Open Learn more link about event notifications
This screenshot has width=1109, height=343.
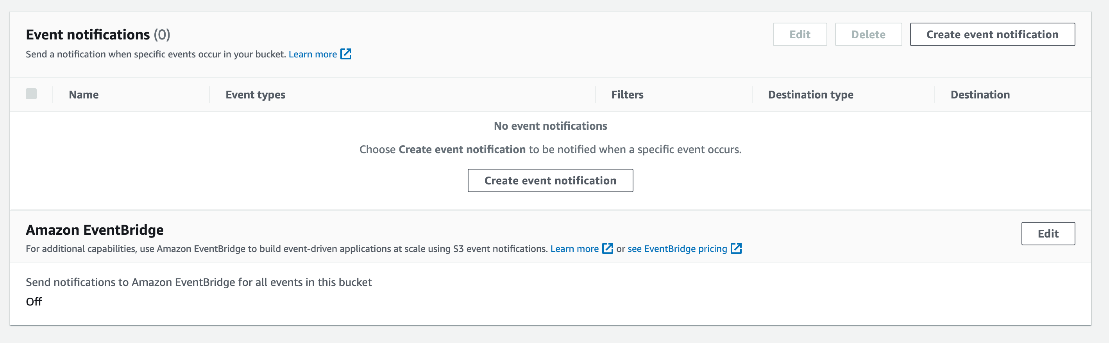(x=313, y=54)
